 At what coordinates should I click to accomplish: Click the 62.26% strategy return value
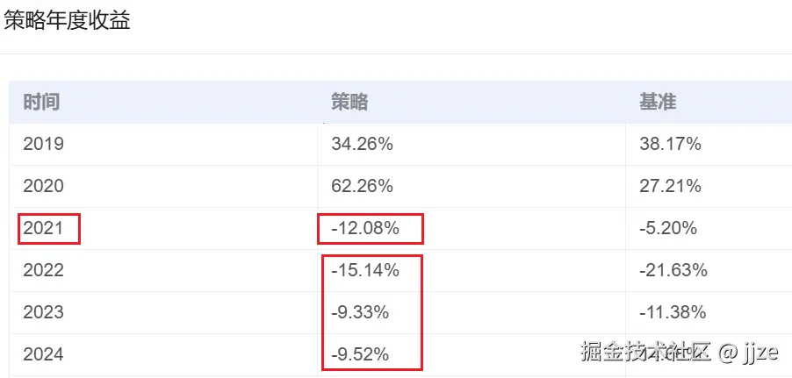click(362, 187)
